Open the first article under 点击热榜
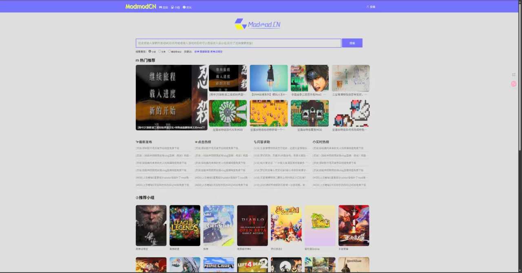The image size is (522, 273). pyautogui.click(x=217, y=148)
